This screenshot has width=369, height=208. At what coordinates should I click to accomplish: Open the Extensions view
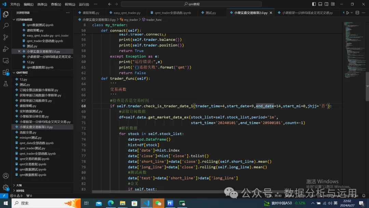pos(6,72)
